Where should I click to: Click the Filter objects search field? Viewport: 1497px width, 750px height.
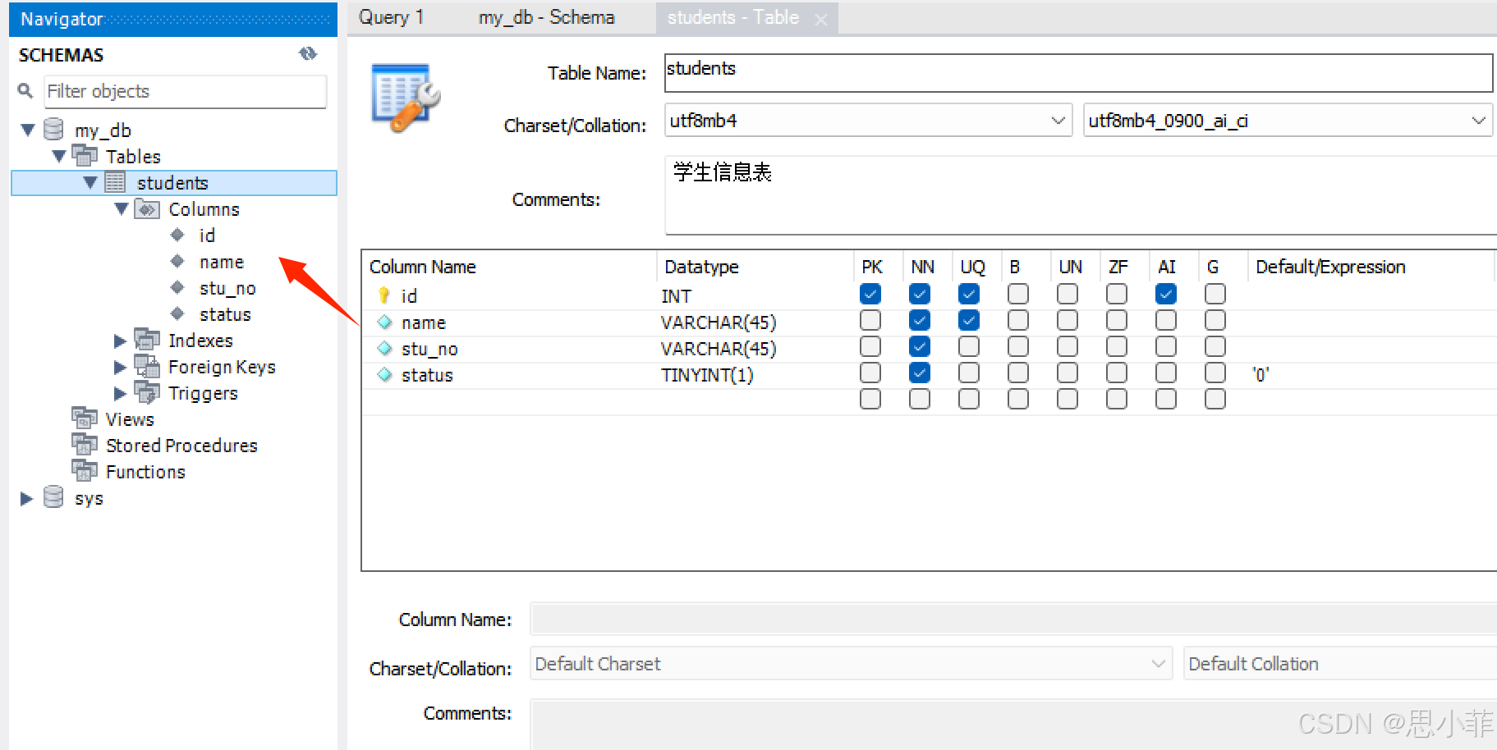[x=185, y=91]
